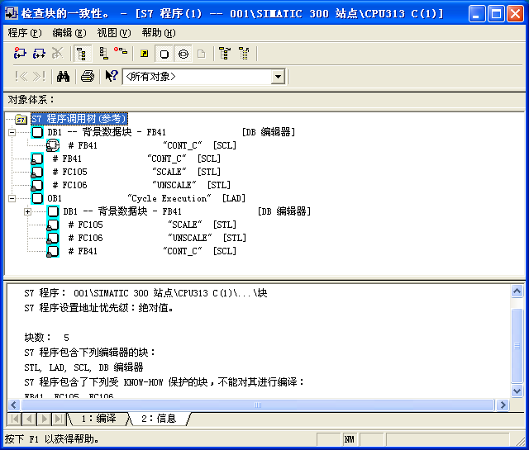The width and height of the screenshot is (529, 450).
Task: Click the previous tab scroll button
Action: [30, 419]
